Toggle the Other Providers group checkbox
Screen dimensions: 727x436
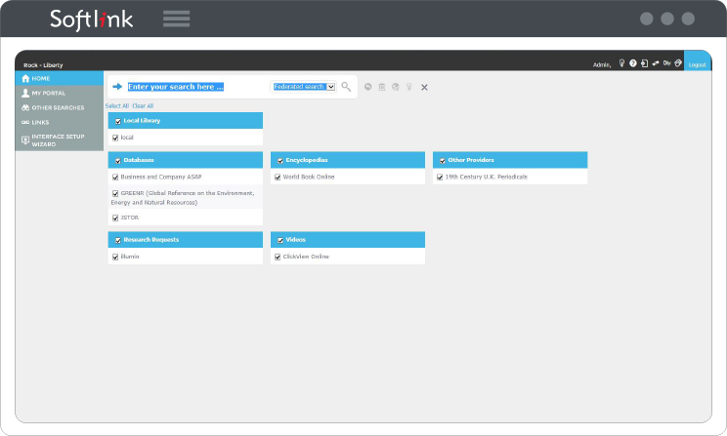pyautogui.click(x=443, y=161)
